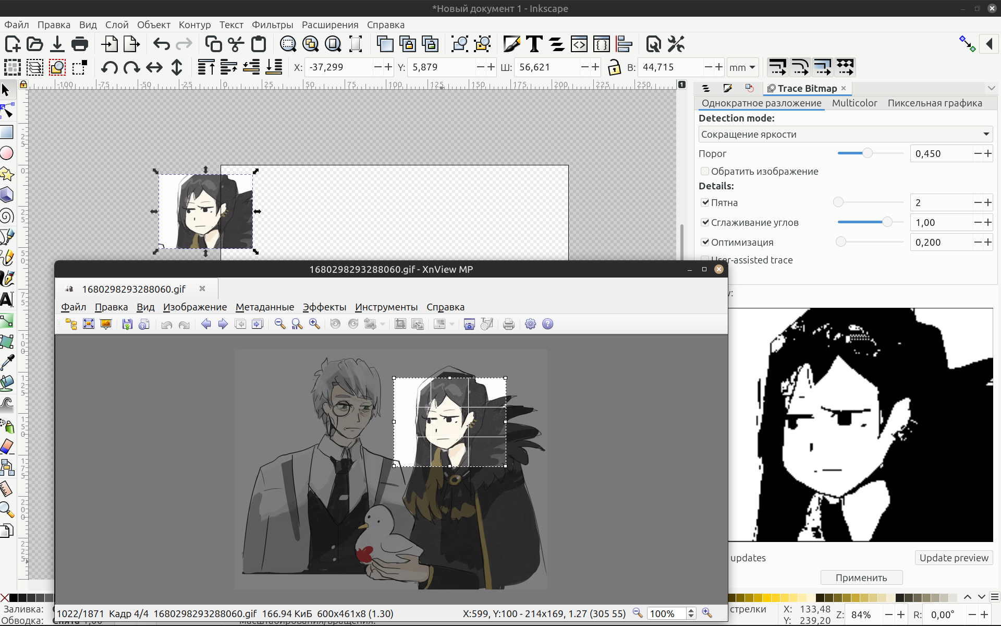Toggle the Оптимизация checkbox

705,242
